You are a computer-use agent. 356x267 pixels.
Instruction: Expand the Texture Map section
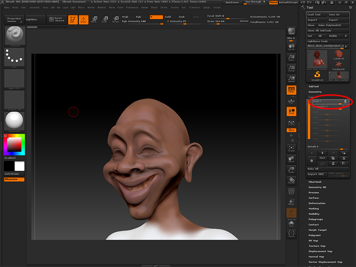pyautogui.click(x=317, y=246)
